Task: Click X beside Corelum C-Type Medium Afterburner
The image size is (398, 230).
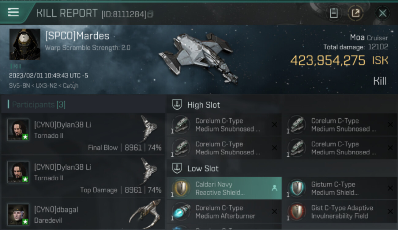Action: 274,212
